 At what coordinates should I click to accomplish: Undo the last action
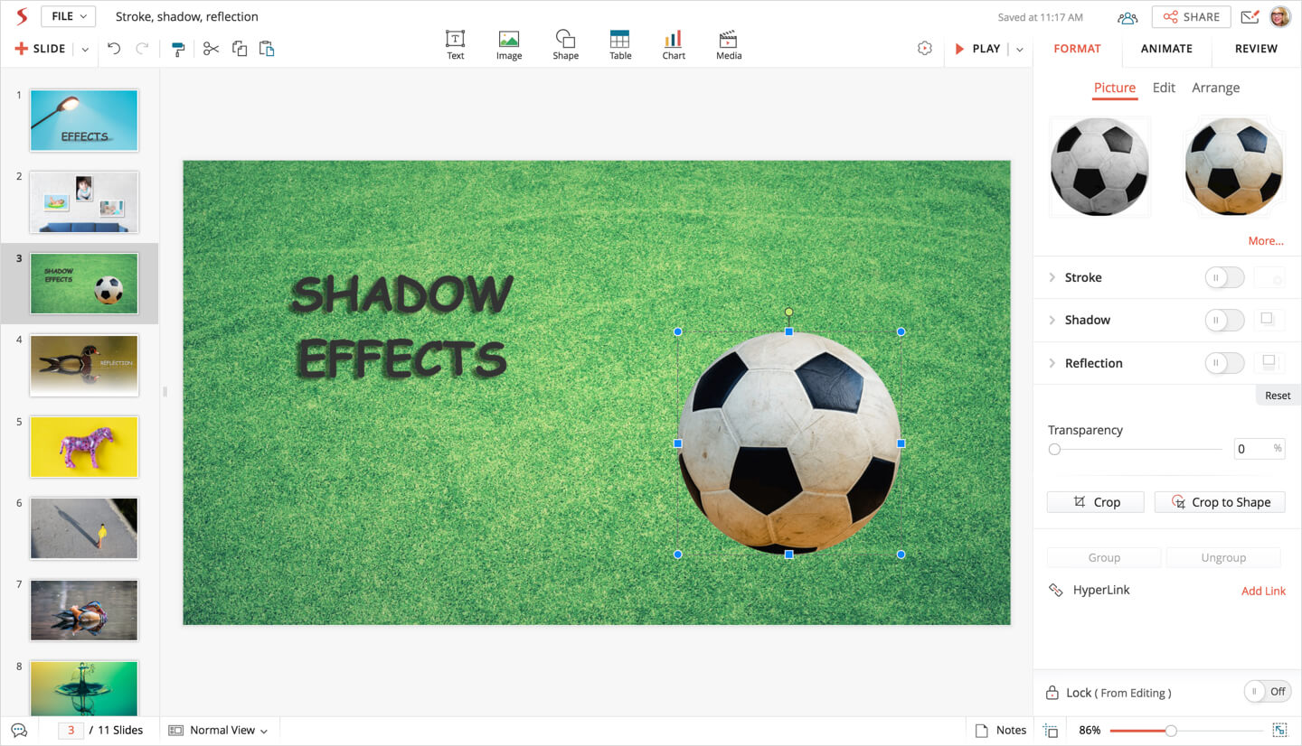coord(114,49)
